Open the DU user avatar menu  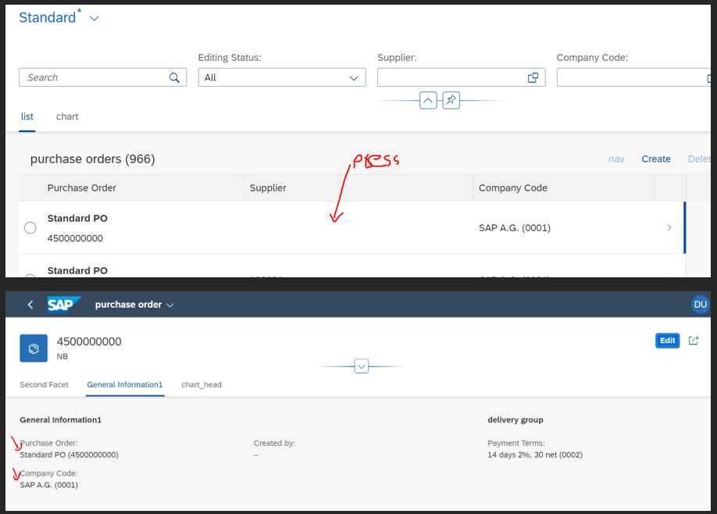[x=700, y=305]
